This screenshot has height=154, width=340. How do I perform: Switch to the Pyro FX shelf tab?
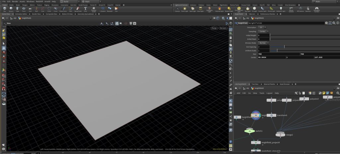262,5
